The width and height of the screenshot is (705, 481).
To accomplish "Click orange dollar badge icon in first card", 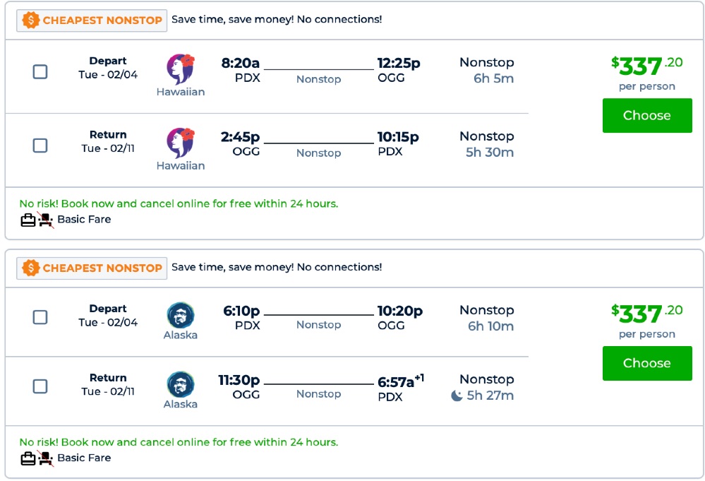I will click(31, 20).
